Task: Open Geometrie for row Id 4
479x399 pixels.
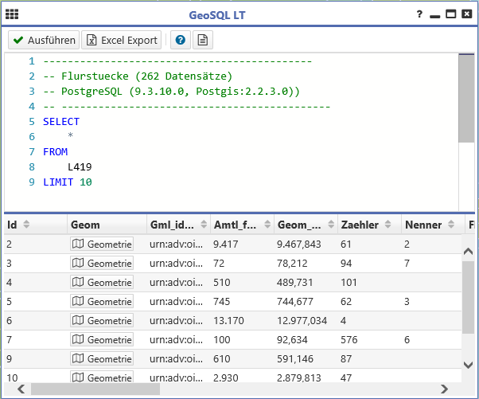Action: point(102,282)
